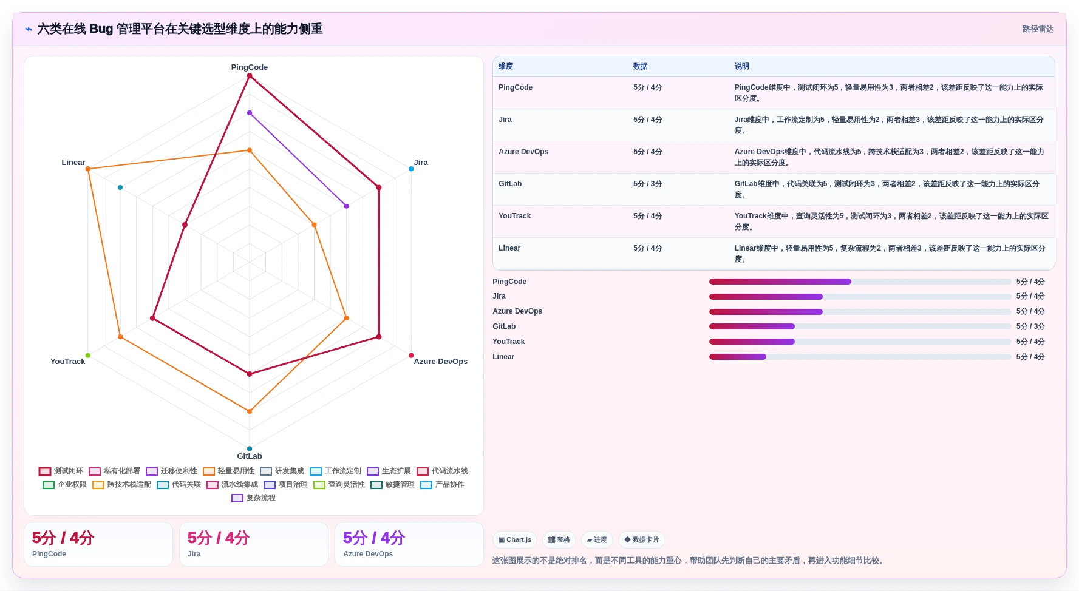Click the YouTrack radar axis label
The width and height of the screenshot is (1079, 591).
click(68, 362)
